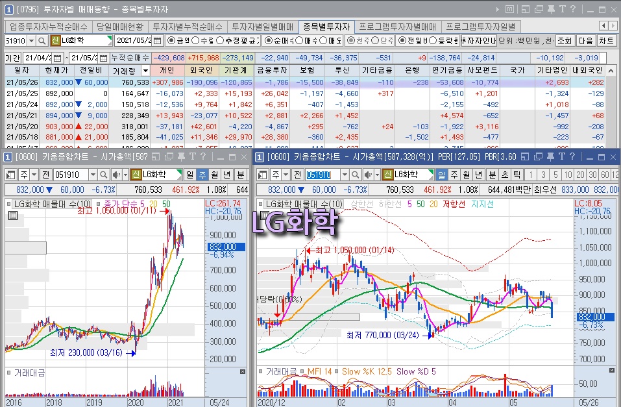The height and width of the screenshot is (407, 621).
Task: Select 매수 radio option
Action: [x=299, y=40]
